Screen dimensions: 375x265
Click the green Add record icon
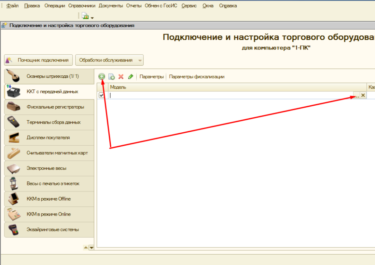[x=102, y=77]
